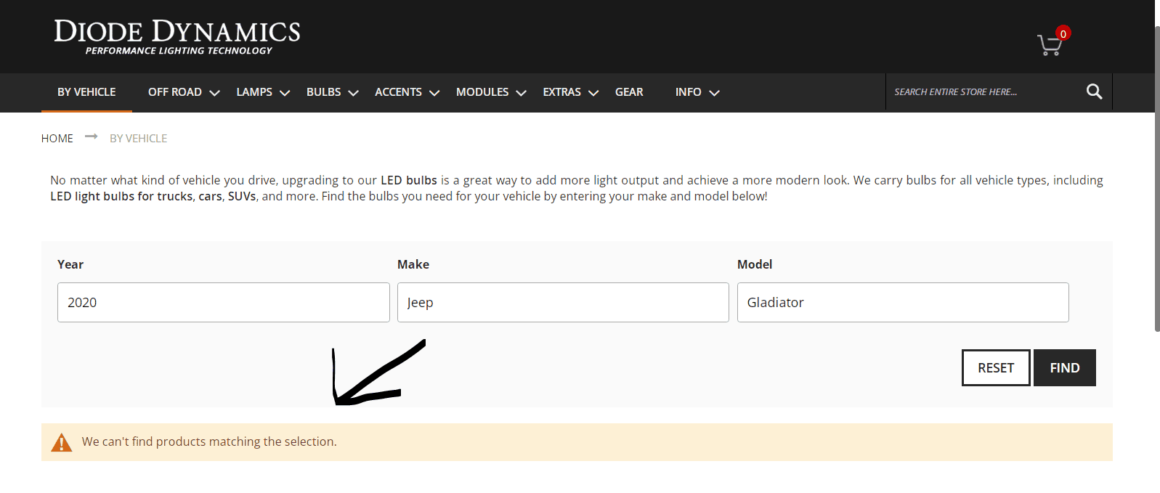Open the Bulbs menu item

pos(324,92)
